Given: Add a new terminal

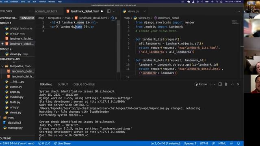Looking at the screenshot, I should [211, 84].
